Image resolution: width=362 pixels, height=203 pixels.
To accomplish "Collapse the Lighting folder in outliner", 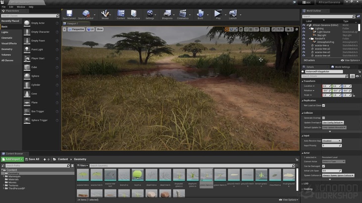I will point(310,29).
